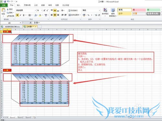Apply the pink Bad cell style
The width and height of the screenshot is (162, 121).
coord(139,10)
